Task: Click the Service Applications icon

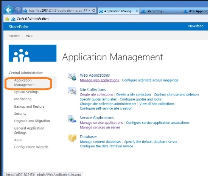Action: [x=72, y=119]
